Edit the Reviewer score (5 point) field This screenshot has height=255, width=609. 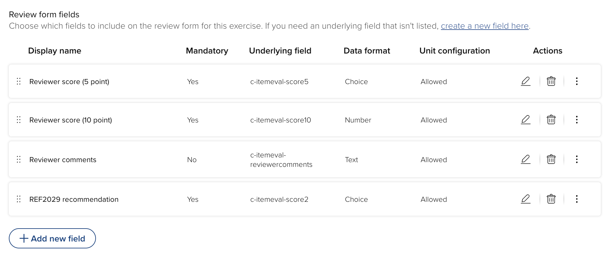point(525,81)
